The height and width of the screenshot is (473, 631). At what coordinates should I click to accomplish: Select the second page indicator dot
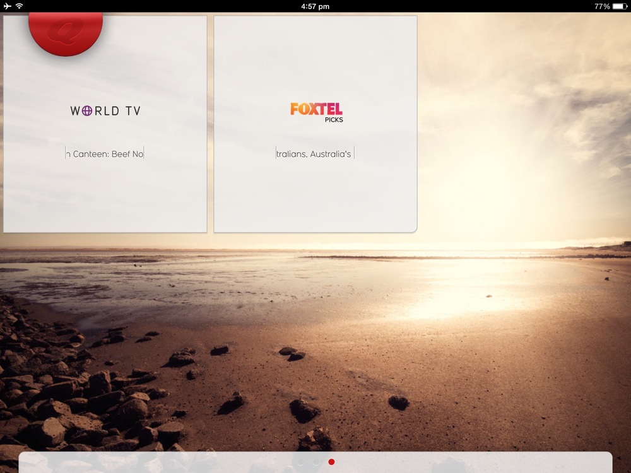[316, 462]
